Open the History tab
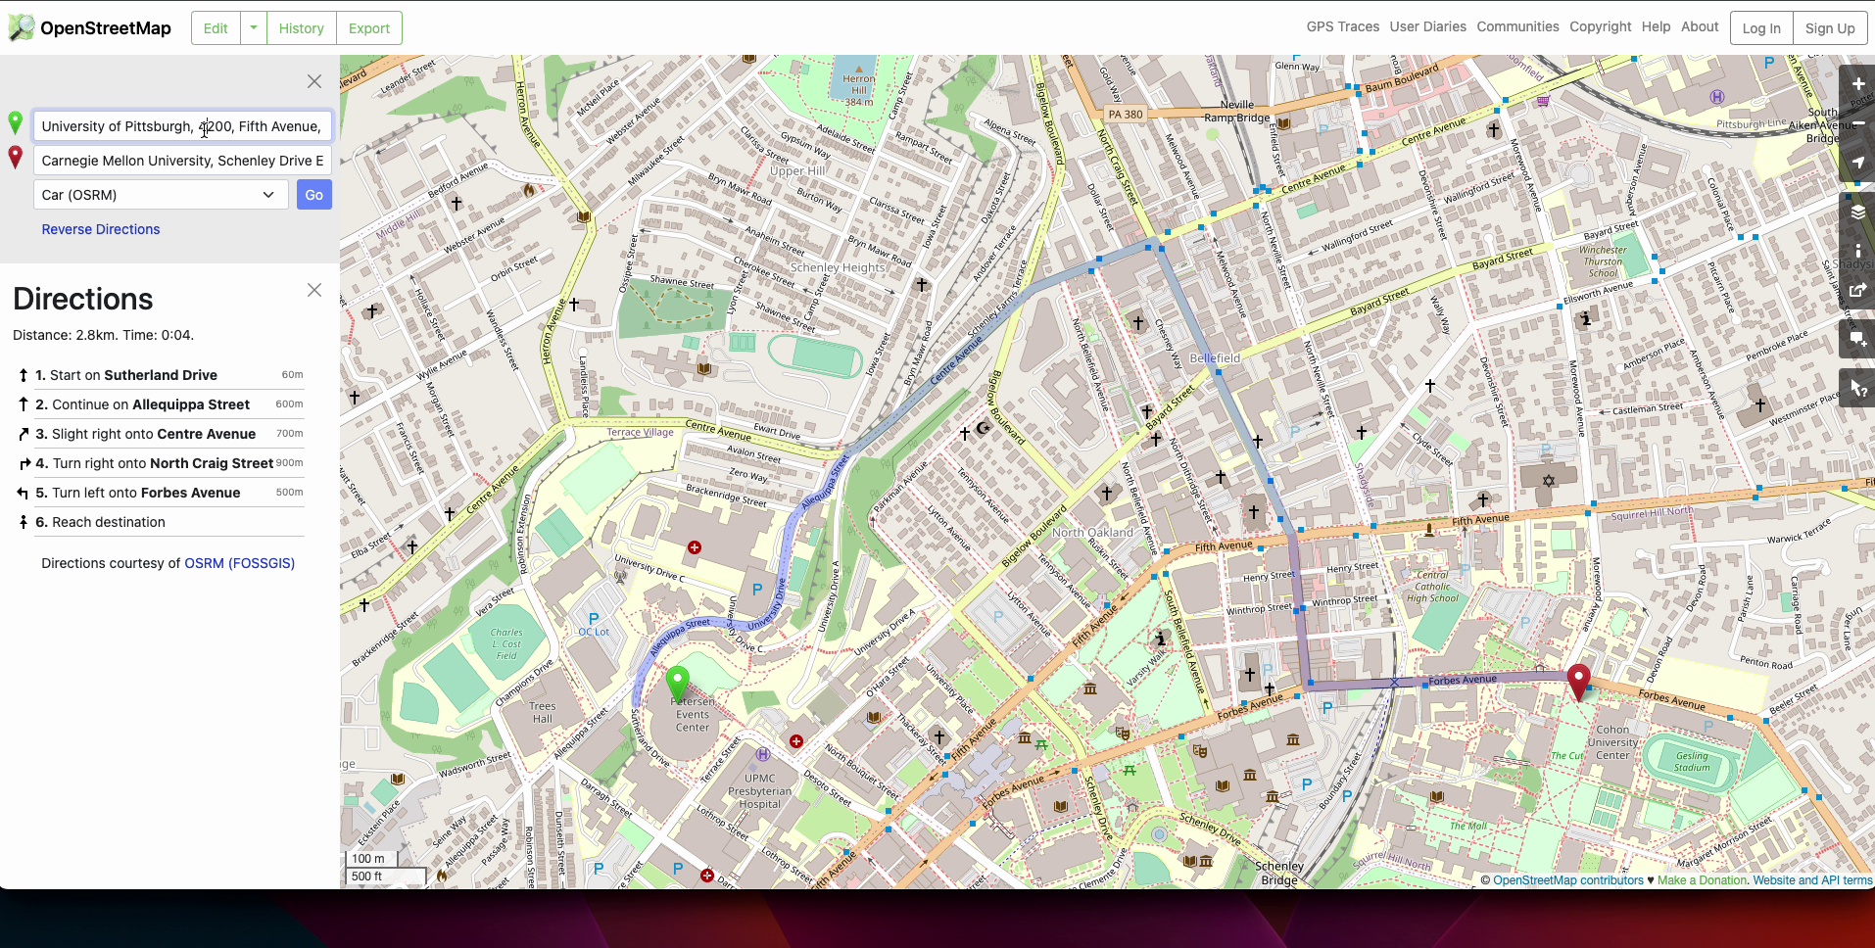The height and width of the screenshot is (948, 1875). point(301,28)
